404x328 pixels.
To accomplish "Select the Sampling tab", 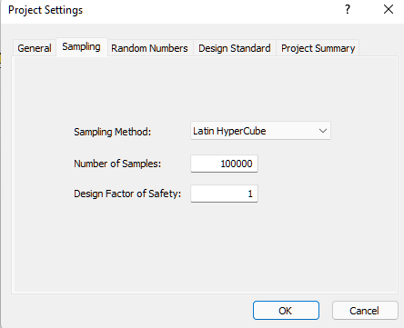I will [81, 47].
